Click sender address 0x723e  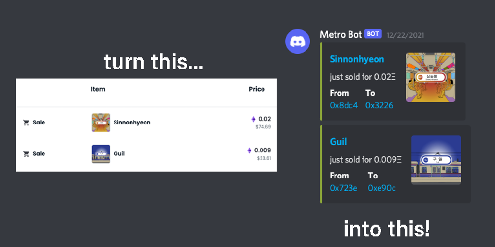point(343,188)
